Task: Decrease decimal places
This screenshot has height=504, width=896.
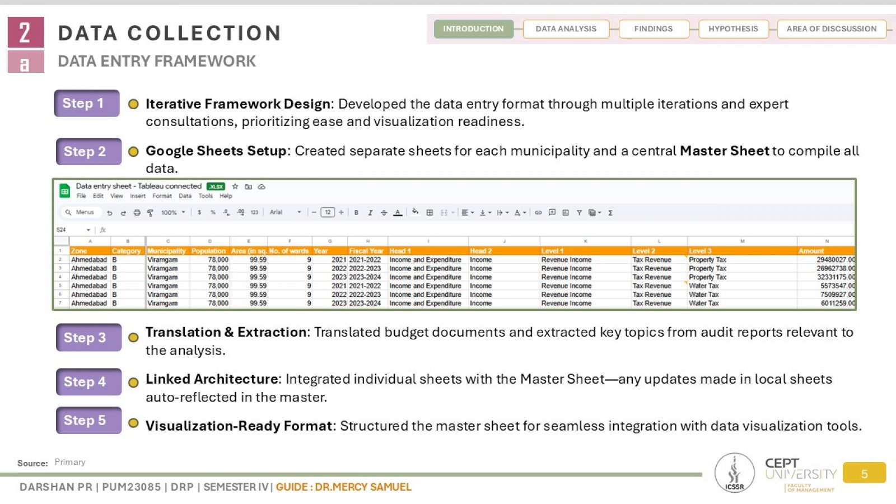Action: tap(226, 212)
